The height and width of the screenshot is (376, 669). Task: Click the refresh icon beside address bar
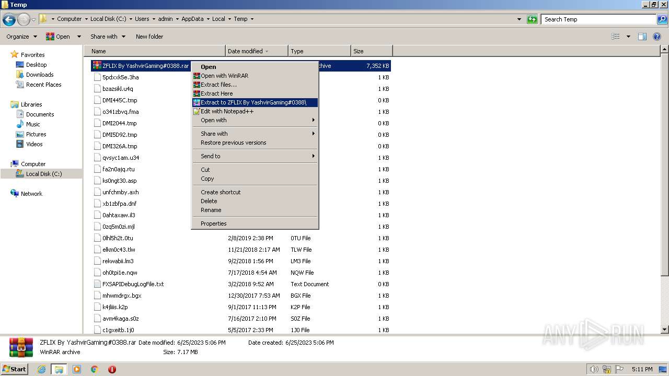click(x=532, y=19)
